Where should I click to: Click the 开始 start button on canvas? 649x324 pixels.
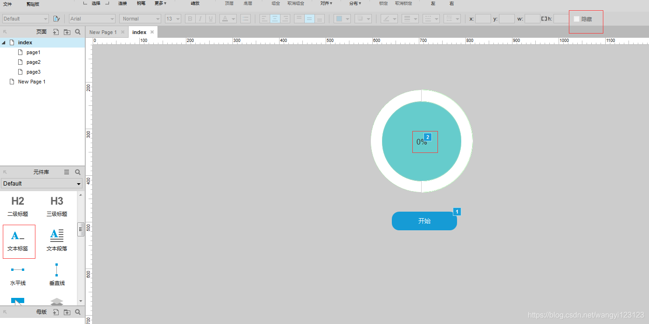coord(424,221)
